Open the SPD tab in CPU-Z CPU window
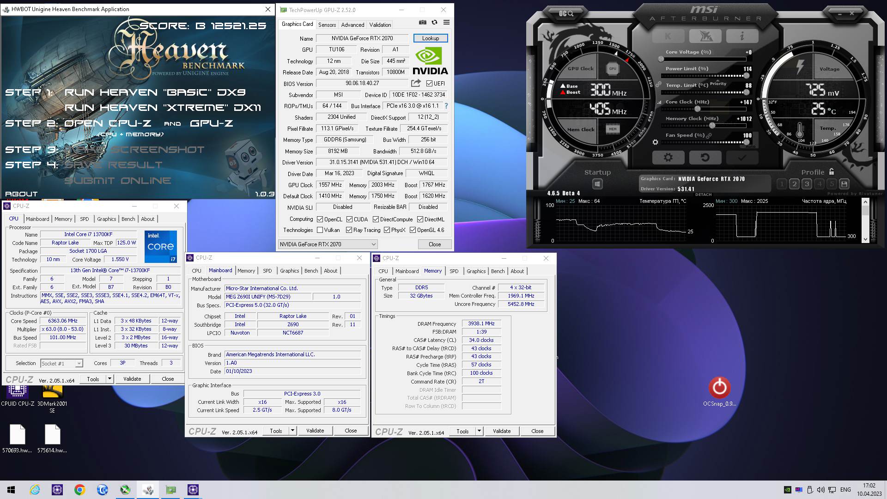The width and height of the screenshot is (887, 499). (x=84, y=219)
